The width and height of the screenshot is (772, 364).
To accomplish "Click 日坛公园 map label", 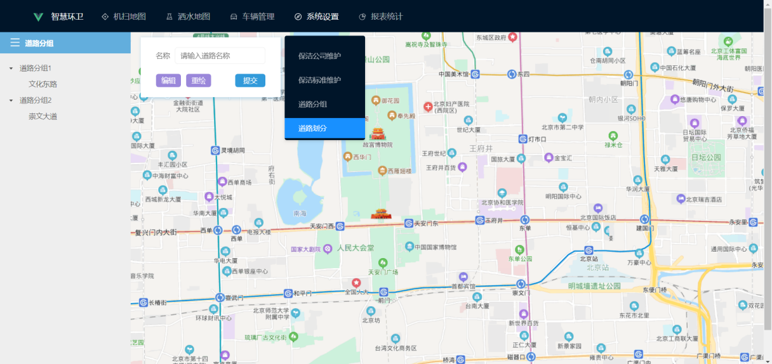I will 706,157.
